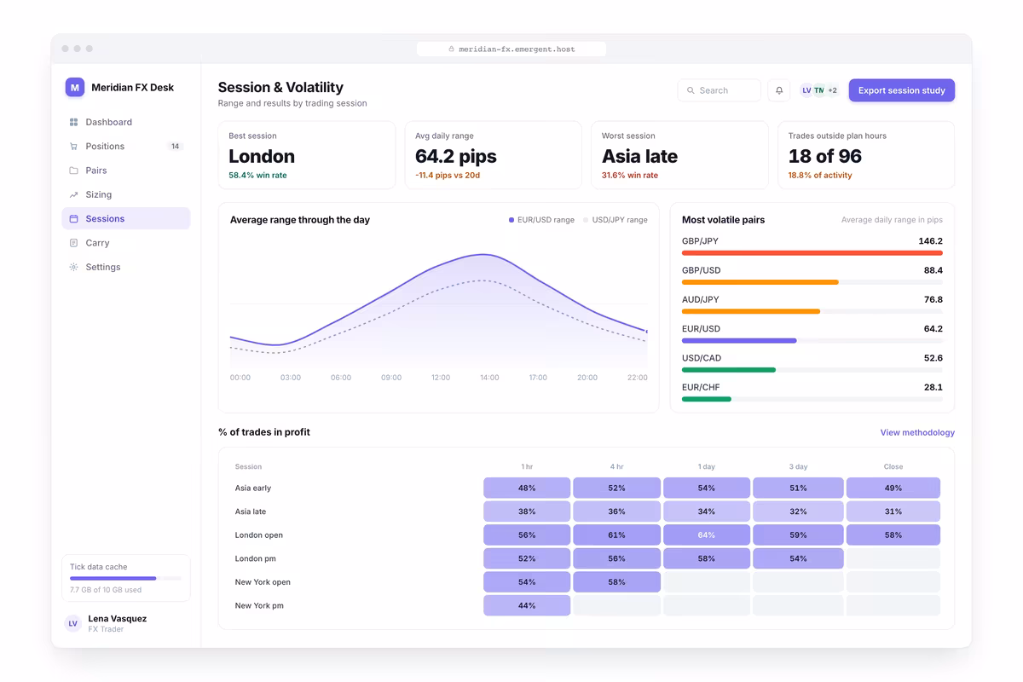Toggle the EUR/USD range legend series
1023x682 pixels.
(x=541, y=220)
